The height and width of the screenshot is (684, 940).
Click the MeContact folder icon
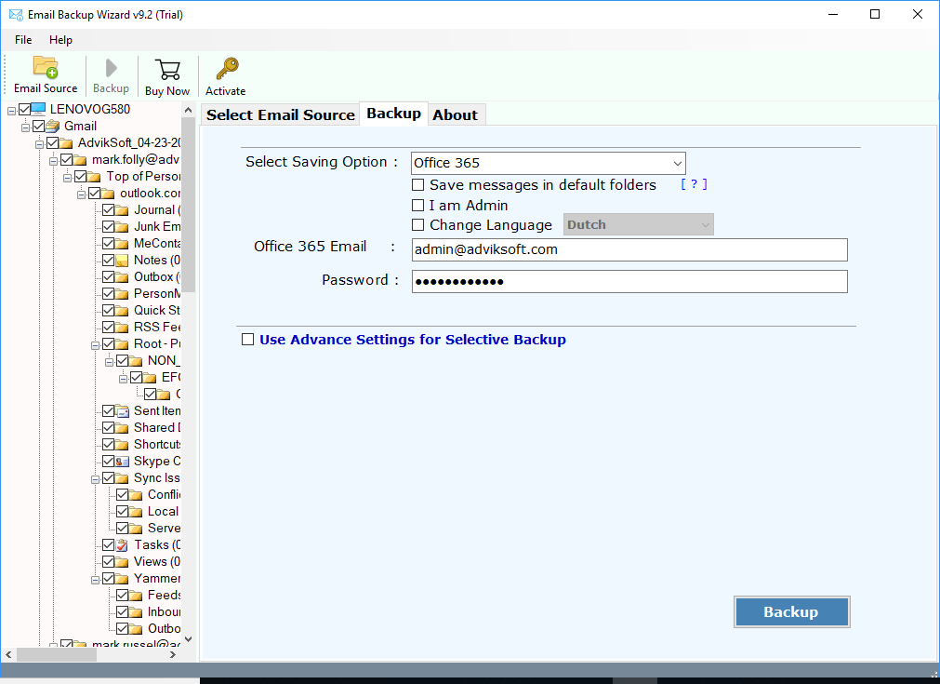(x=122, y=244)
